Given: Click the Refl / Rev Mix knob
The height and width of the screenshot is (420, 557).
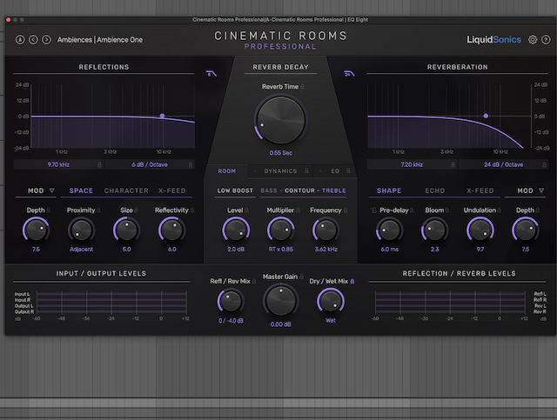Looking at the screenshot, I should click(x=231, y=301).
